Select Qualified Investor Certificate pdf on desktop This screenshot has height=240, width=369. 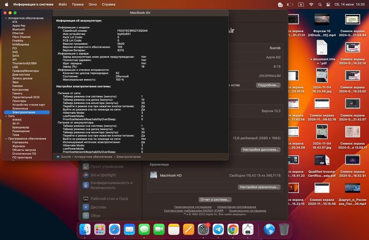pyautogui.click(x=322, y=166)
